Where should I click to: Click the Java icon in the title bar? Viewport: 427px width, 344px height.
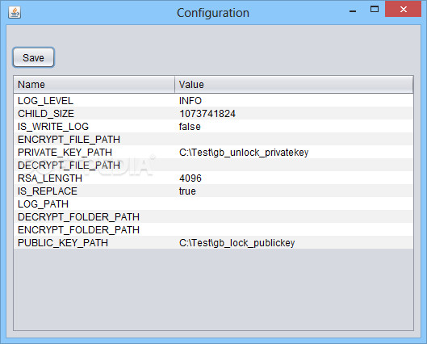[x=15, y=13]
